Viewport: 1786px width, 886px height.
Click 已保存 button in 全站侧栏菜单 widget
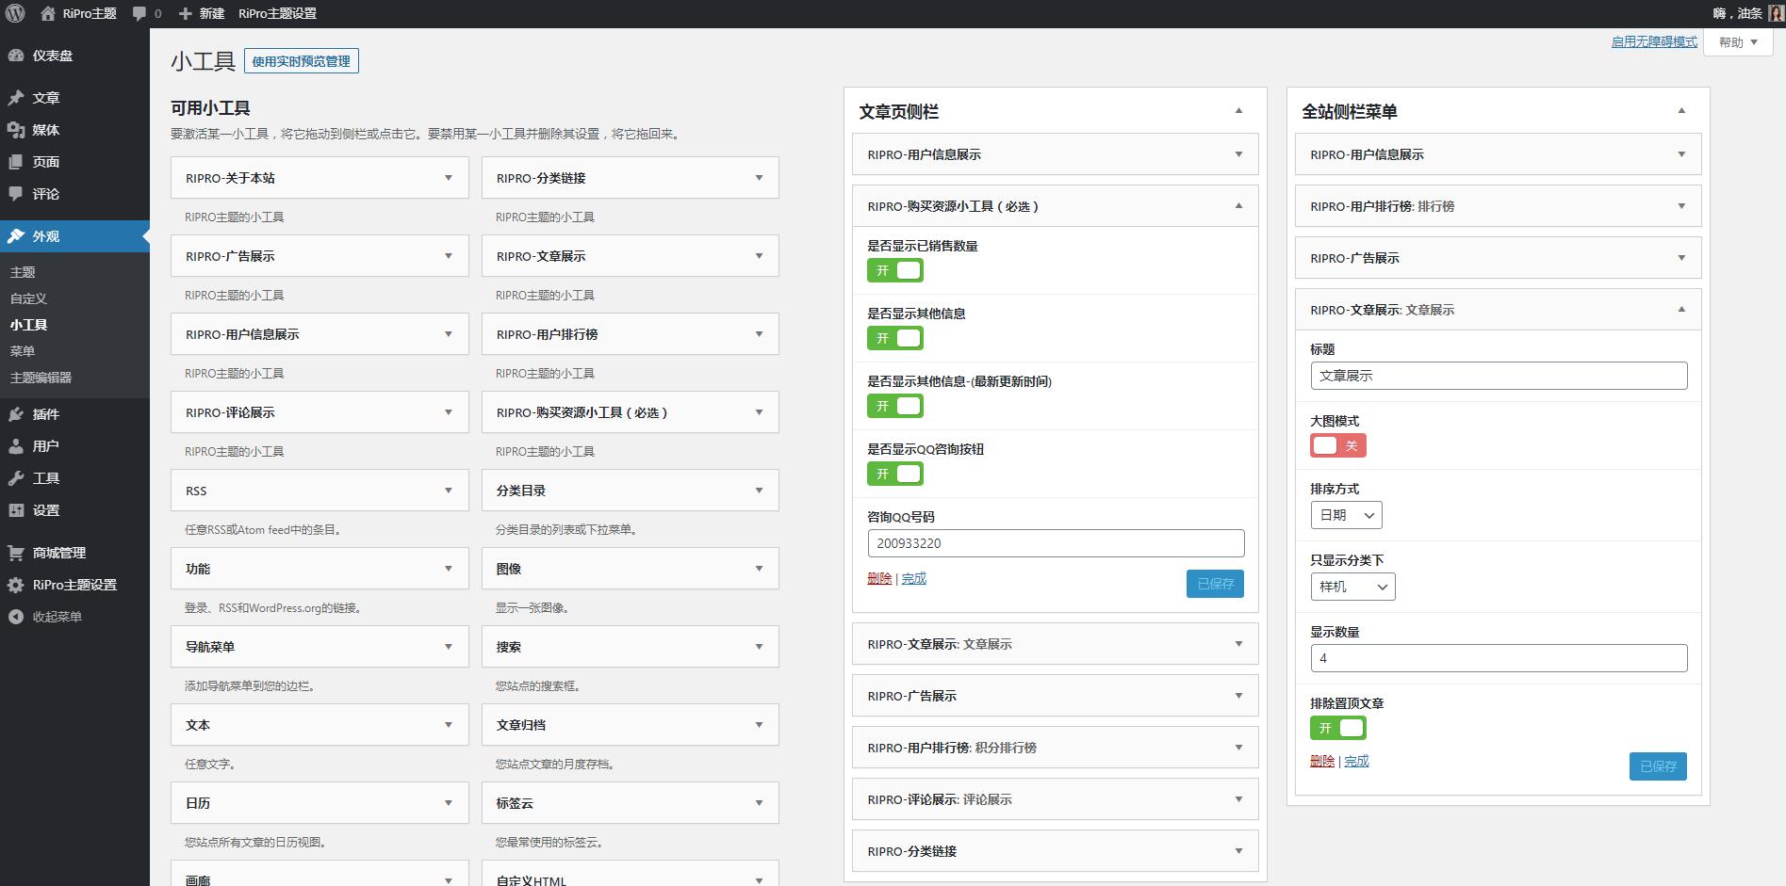pos(1658,766)
